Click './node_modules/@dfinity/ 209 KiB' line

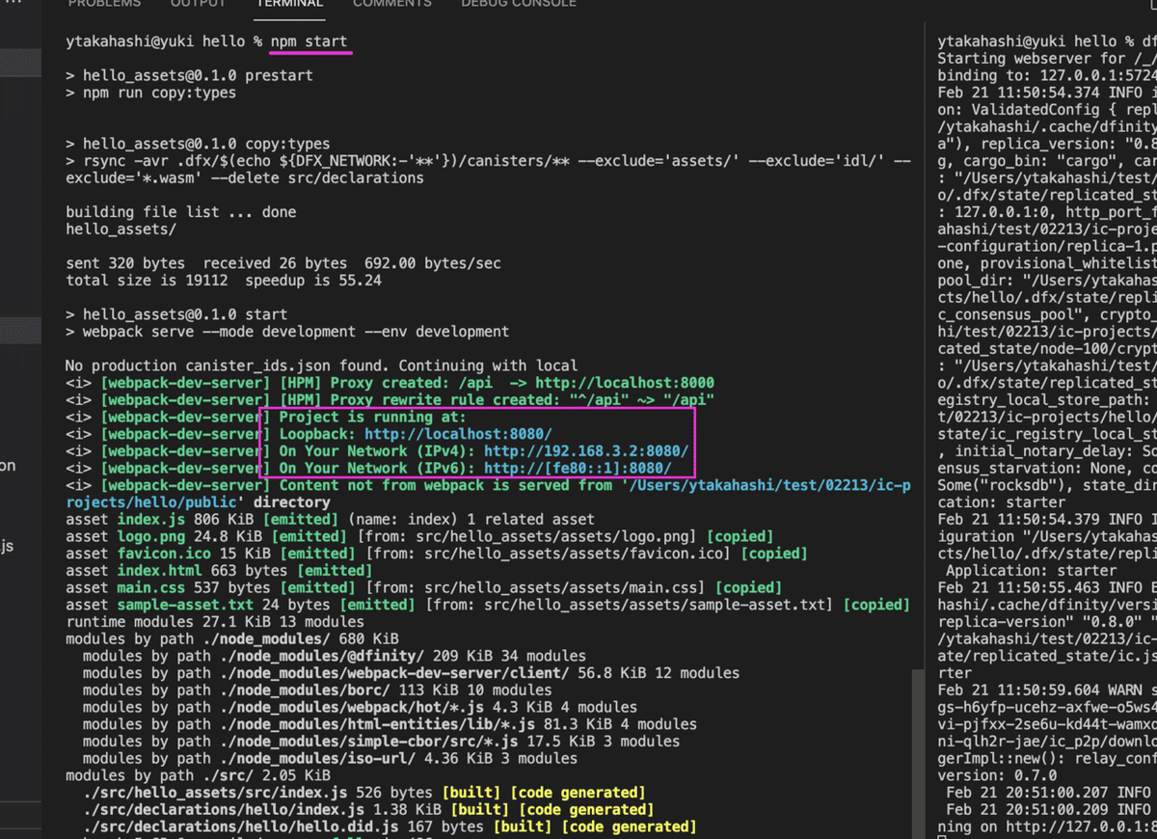(x=335, y=656)
